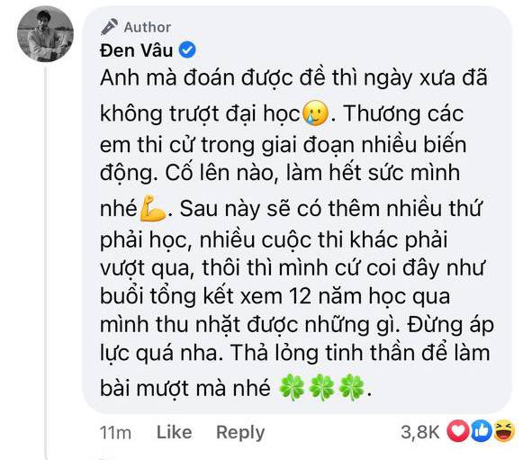Image resolution: width=532 pixels, height=460 pixels.
Task: Click the text "Đừng áp lực quá nha"
Action: click(297, 339)
